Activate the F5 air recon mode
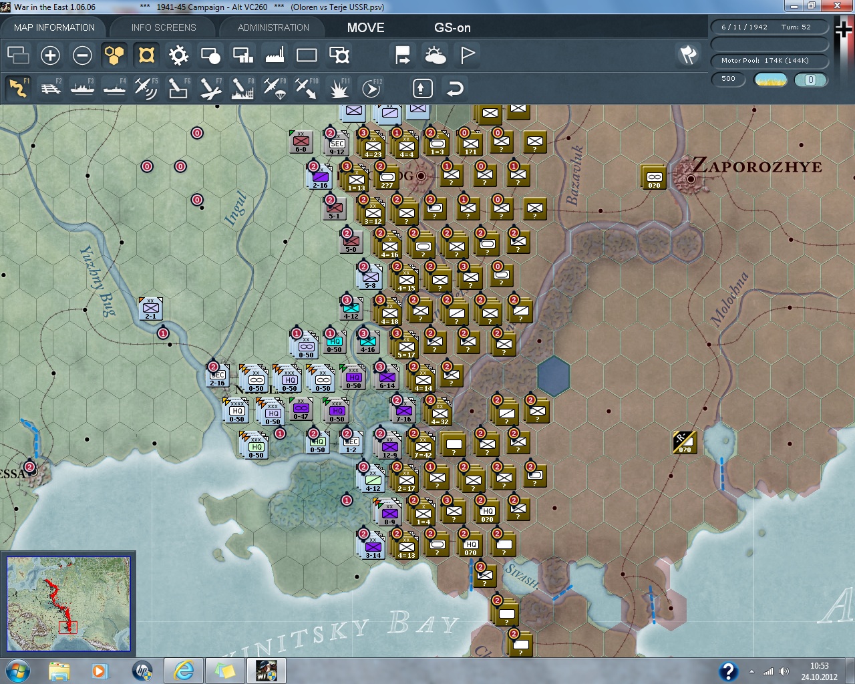 click(146, 88)
